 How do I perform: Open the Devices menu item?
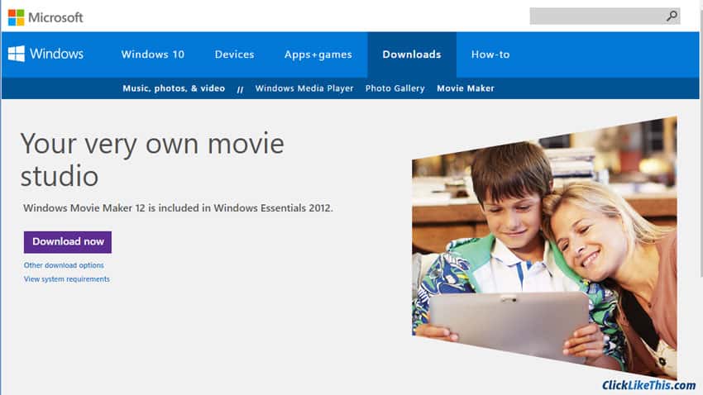[235, 55]
